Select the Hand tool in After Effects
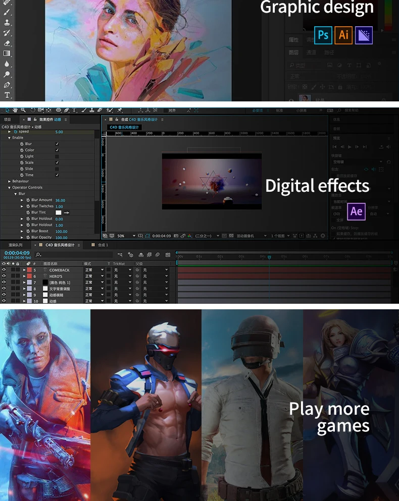The width and height of the screenshot is (399, 501). [15, 110]
